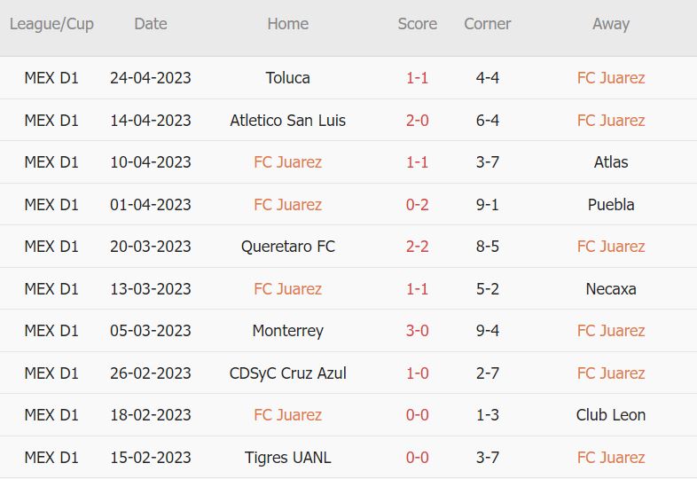Open the Toluca team link

pyautogui.click(x=288, y=78)
